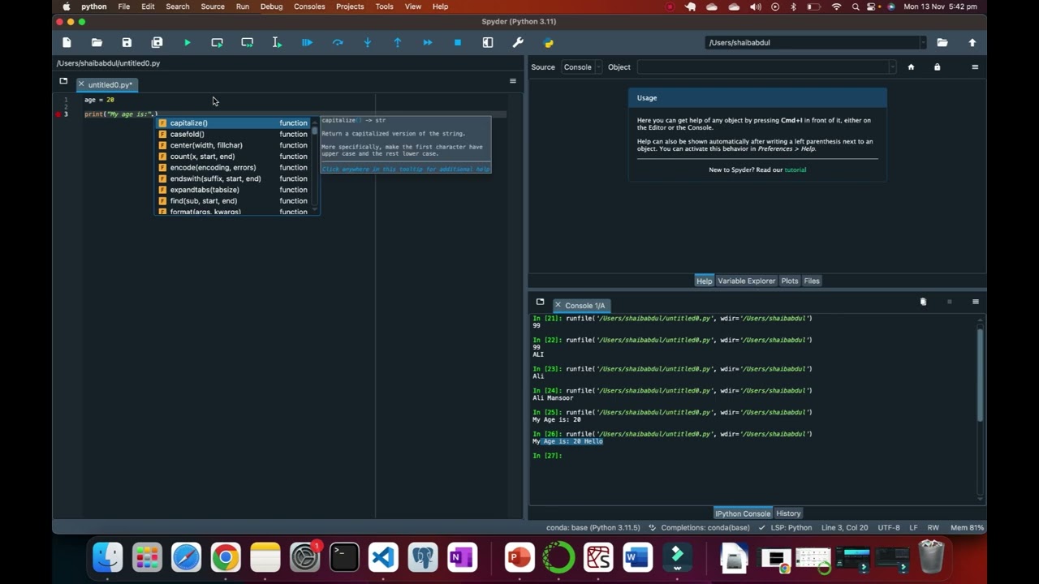Click the tooltip additional help link
The height and width of the screenshot is (584, 1039).
405,169
